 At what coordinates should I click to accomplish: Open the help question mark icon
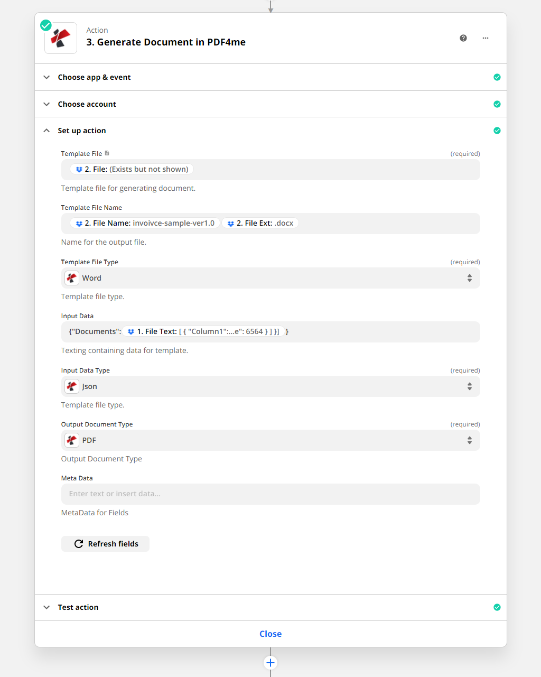(463, 38)
